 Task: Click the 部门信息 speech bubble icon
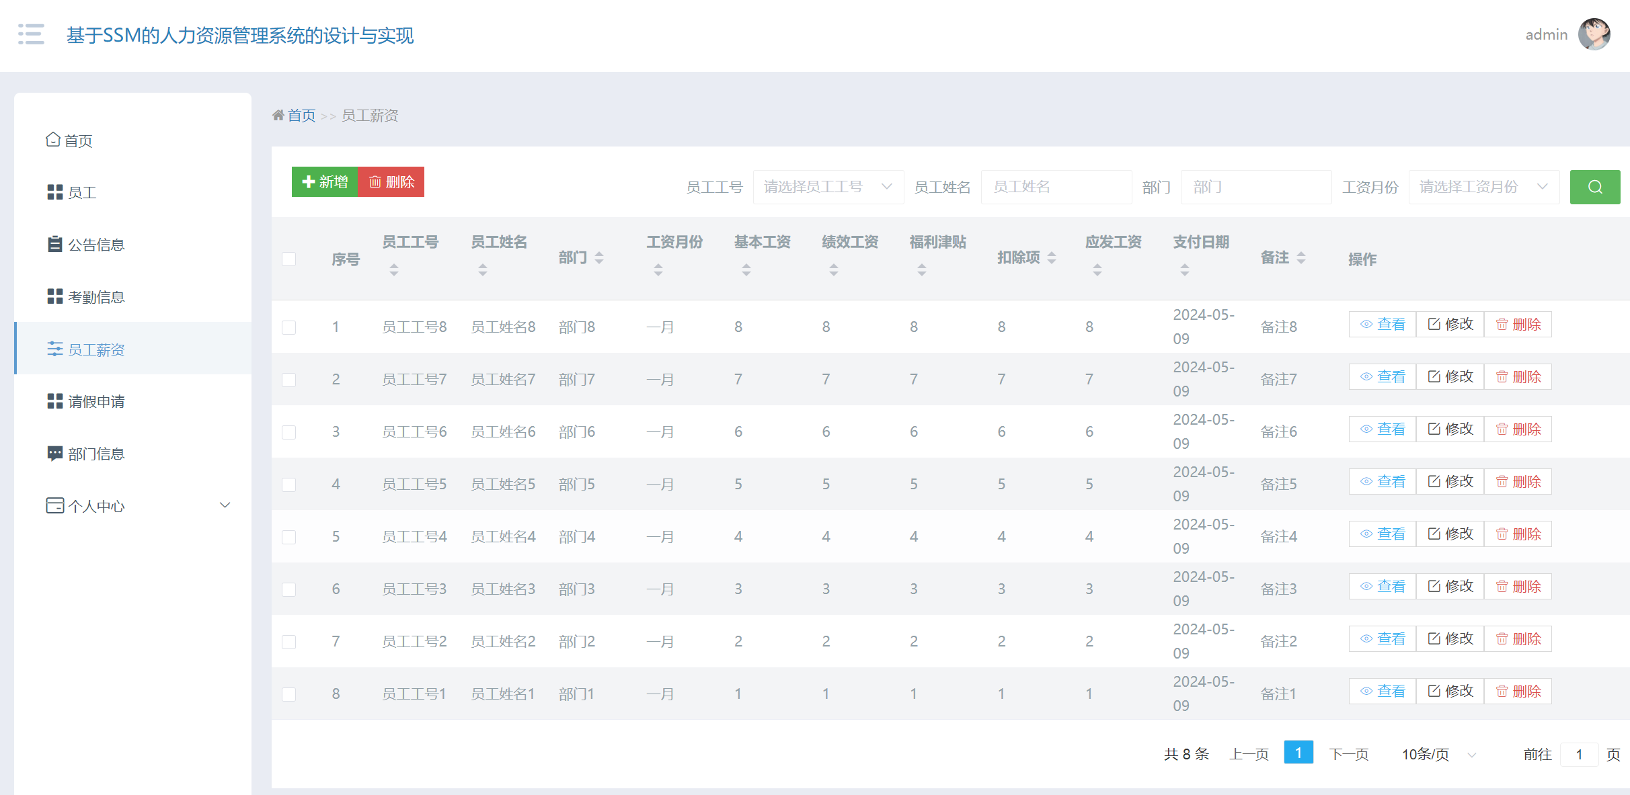[54, 454]
